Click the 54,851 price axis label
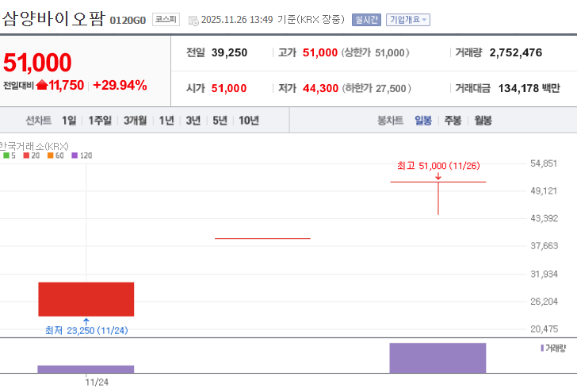 (x=544, y=163)
